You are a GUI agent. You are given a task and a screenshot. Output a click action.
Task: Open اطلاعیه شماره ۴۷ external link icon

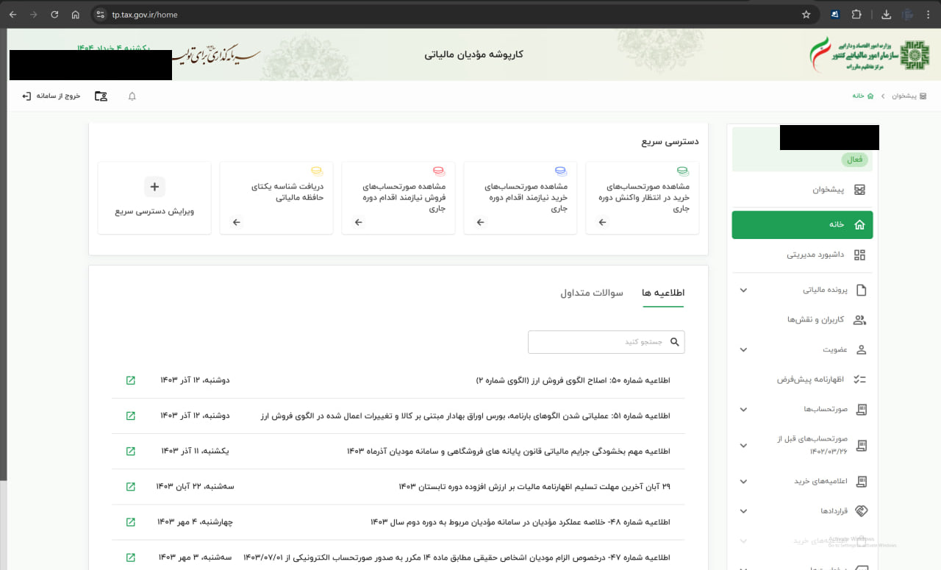[130, 557]
